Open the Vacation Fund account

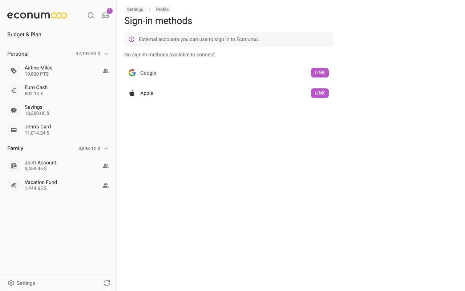coord(58,186)
